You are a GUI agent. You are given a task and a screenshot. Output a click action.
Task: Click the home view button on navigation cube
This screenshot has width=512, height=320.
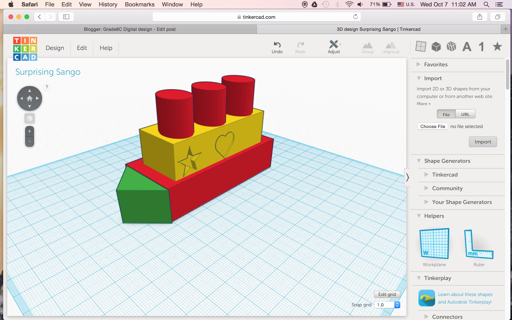coord(29,98)
